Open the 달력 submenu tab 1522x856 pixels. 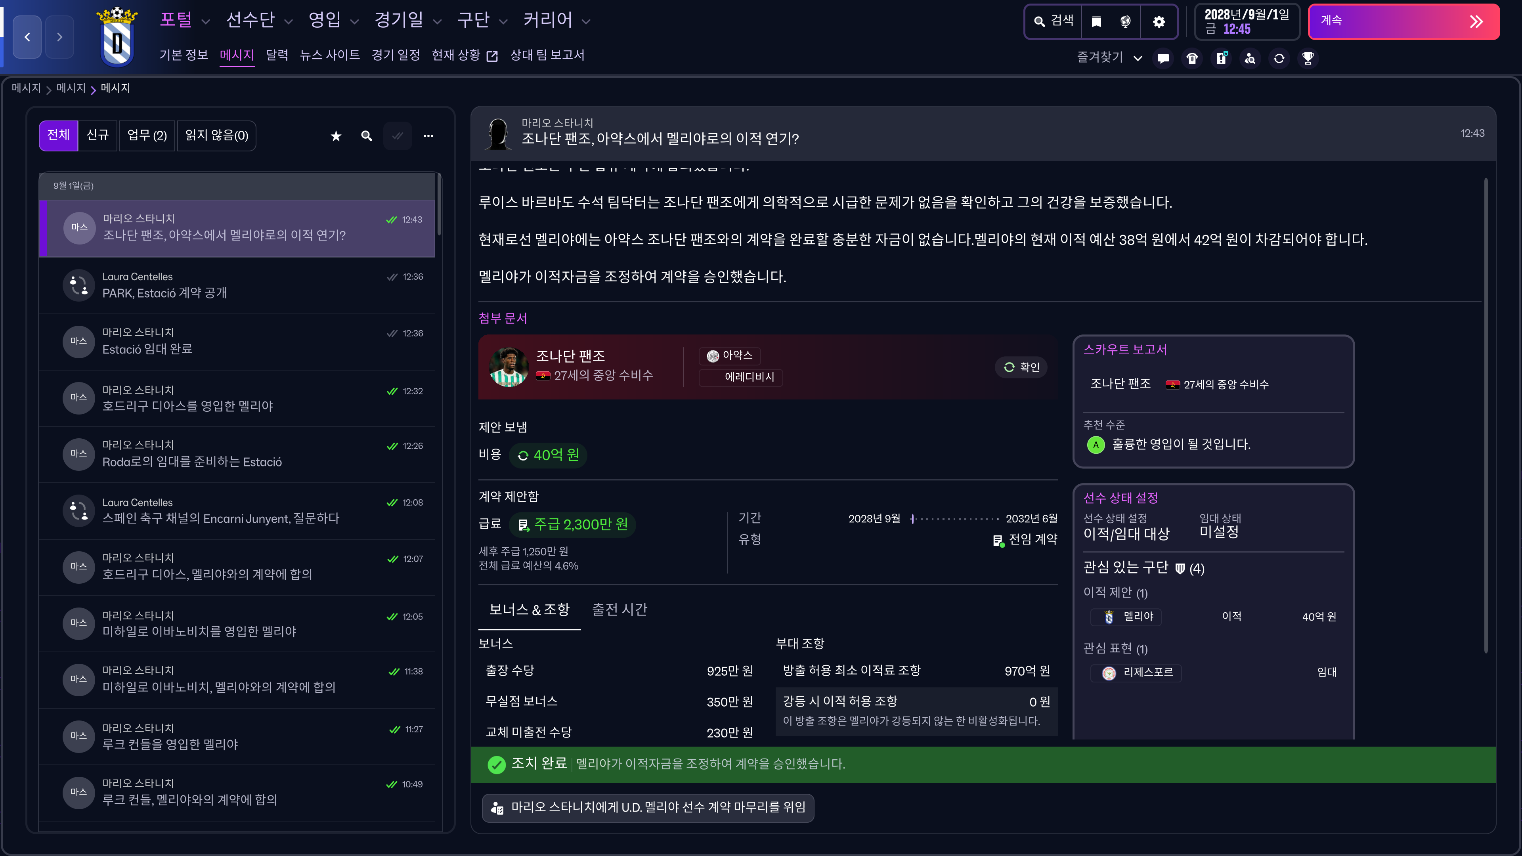pos(277,55)
